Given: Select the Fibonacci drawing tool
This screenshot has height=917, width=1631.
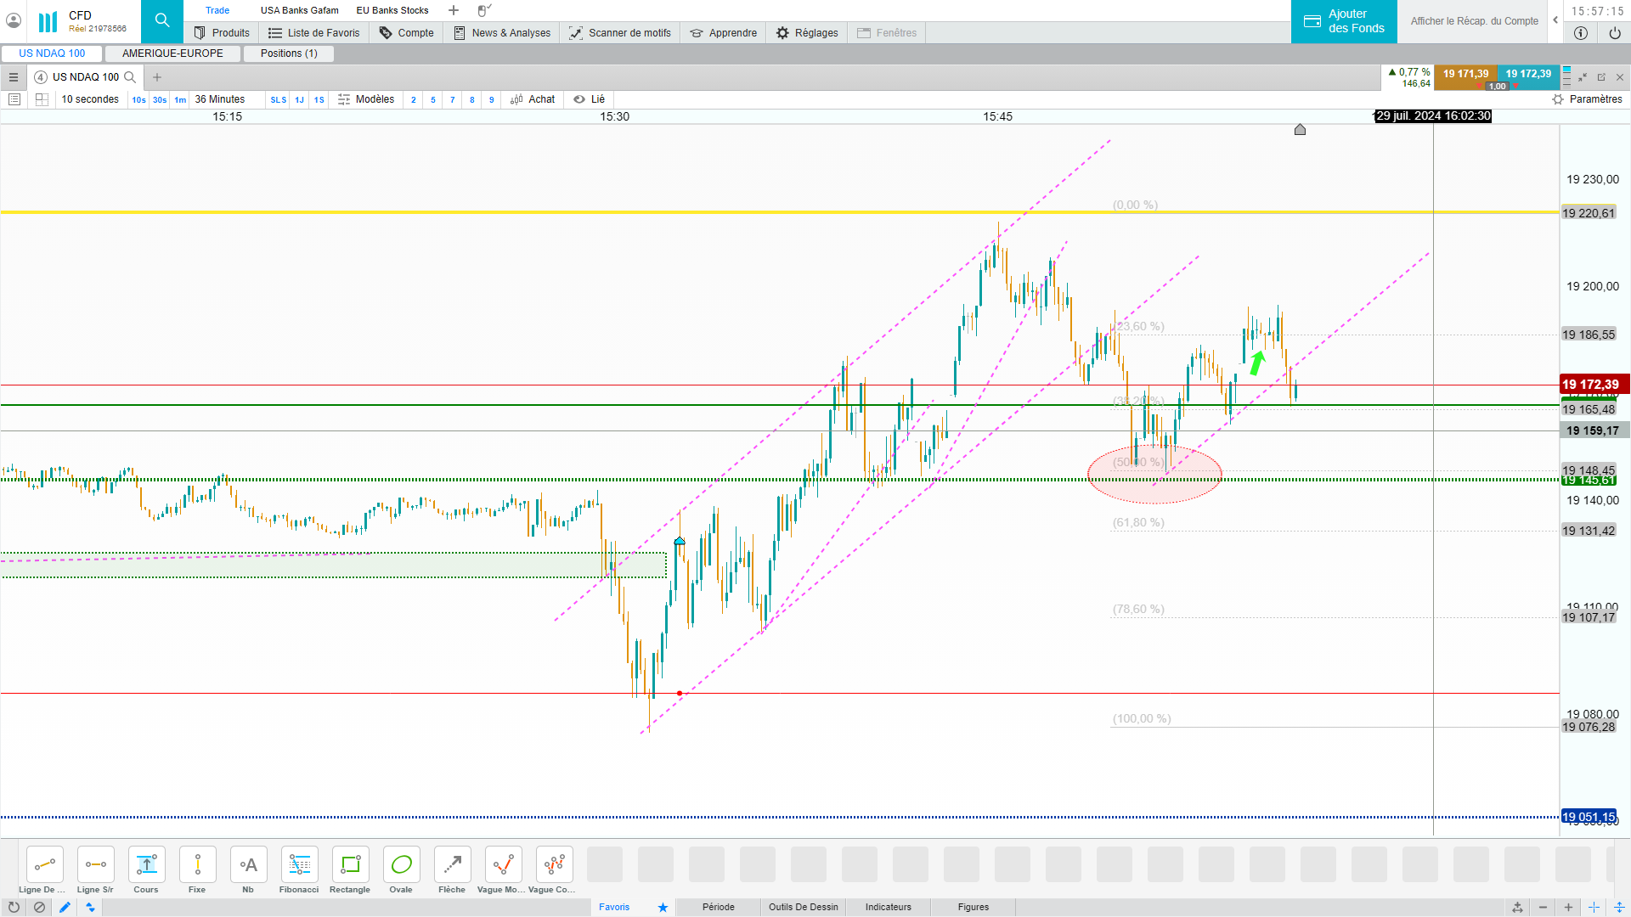Looking at the screenshot, I should coord(299,865).
